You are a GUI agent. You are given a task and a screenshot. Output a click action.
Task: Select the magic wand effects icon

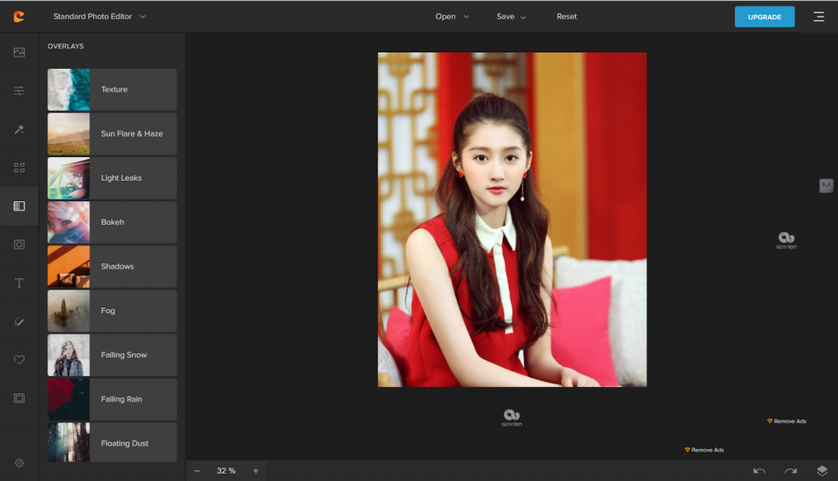click(x=19, y=129)
